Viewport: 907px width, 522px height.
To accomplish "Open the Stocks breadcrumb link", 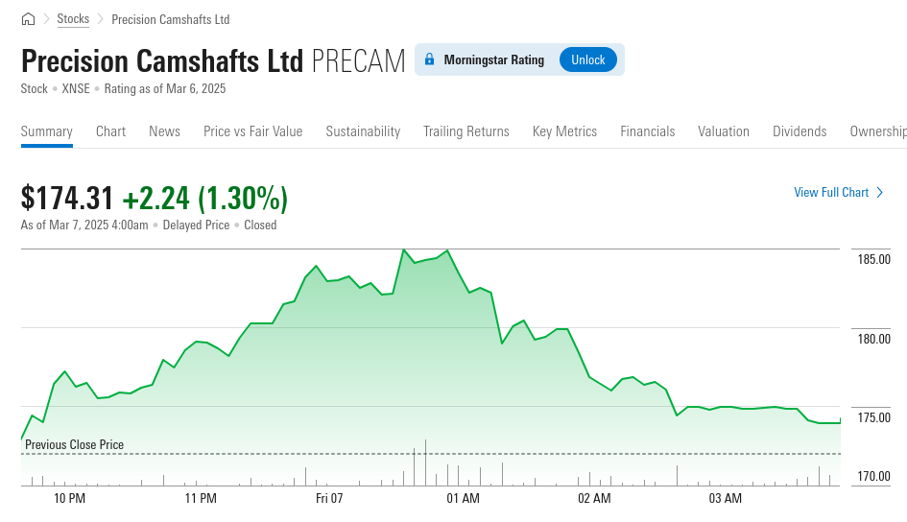I will [73, 19].
